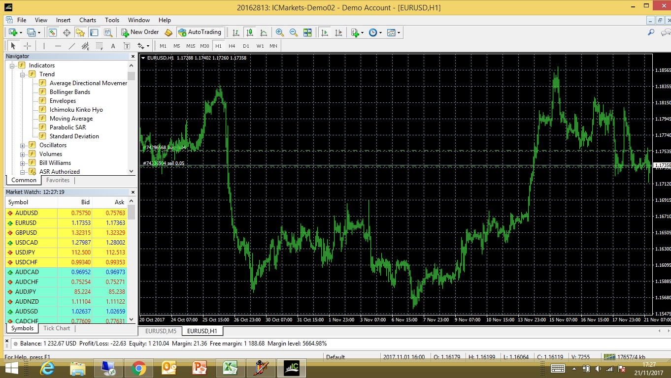Expand the Volumes folder
Screen dimensions: 671x378
click(x=23, y=154)
